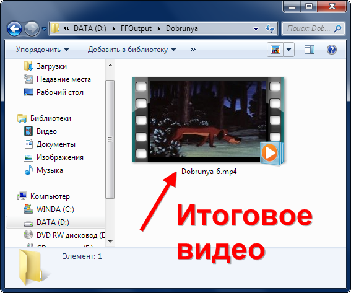Viewport: 351px width, 293px height.
Task: Open Рабочий стол in navigation pane
Action: coord(60,92)
